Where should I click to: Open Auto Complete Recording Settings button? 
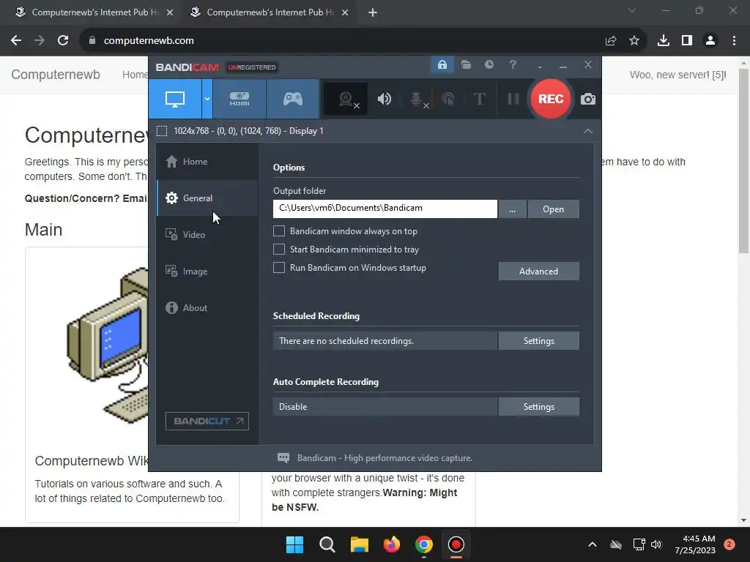coord(538,407)
